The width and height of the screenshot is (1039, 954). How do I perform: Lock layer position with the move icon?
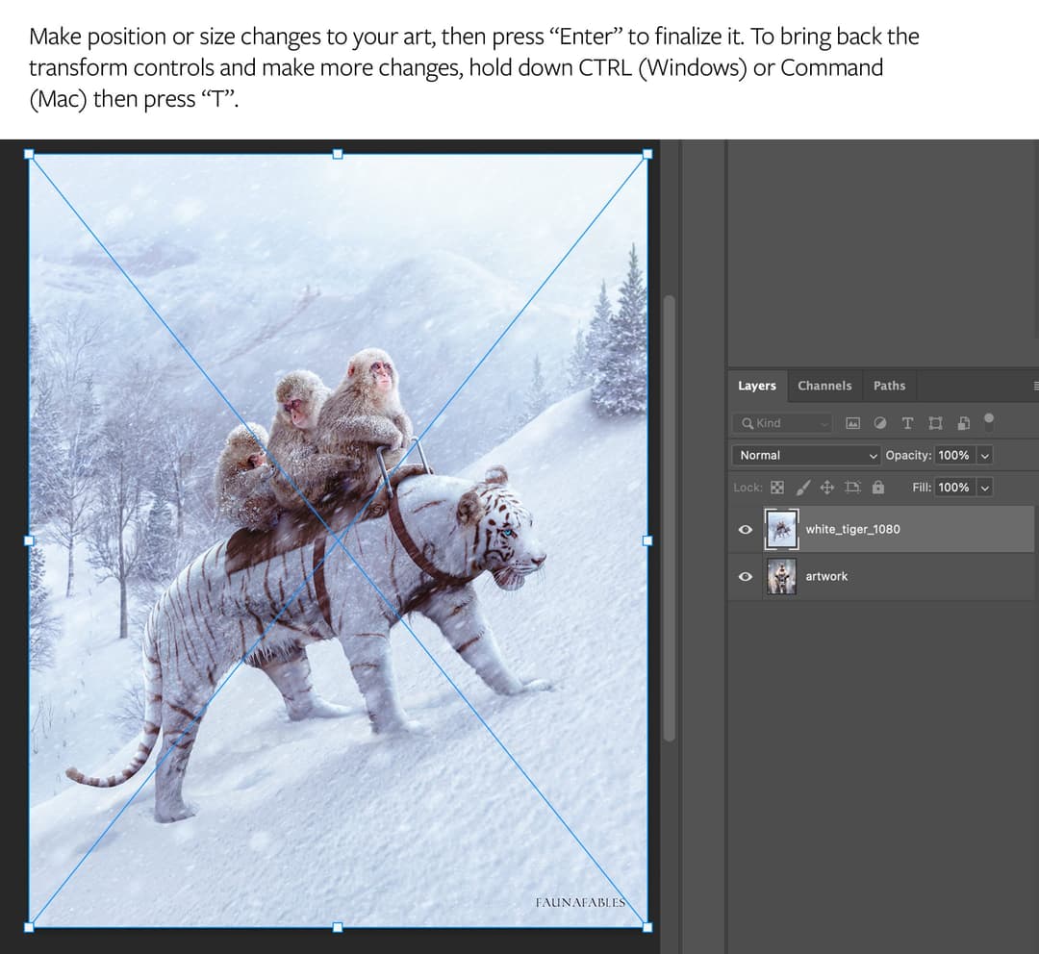(828, 487)
